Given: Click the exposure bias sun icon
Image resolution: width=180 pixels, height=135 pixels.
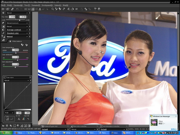Looking at the screenshot, I should click(3, 13).
